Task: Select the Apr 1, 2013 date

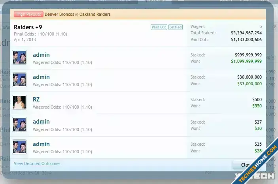Action: pyautogui.click(x=25, y=39)
